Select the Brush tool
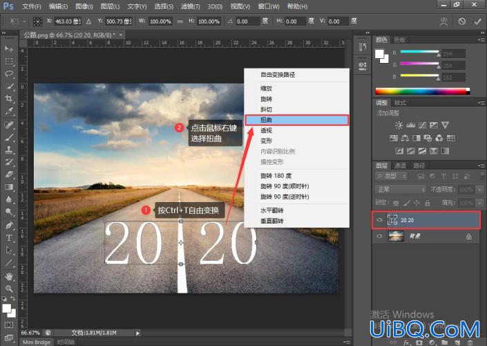 click(9, 137)
